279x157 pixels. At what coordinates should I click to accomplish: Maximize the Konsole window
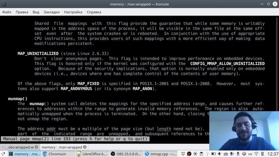(x=269, y=4)
